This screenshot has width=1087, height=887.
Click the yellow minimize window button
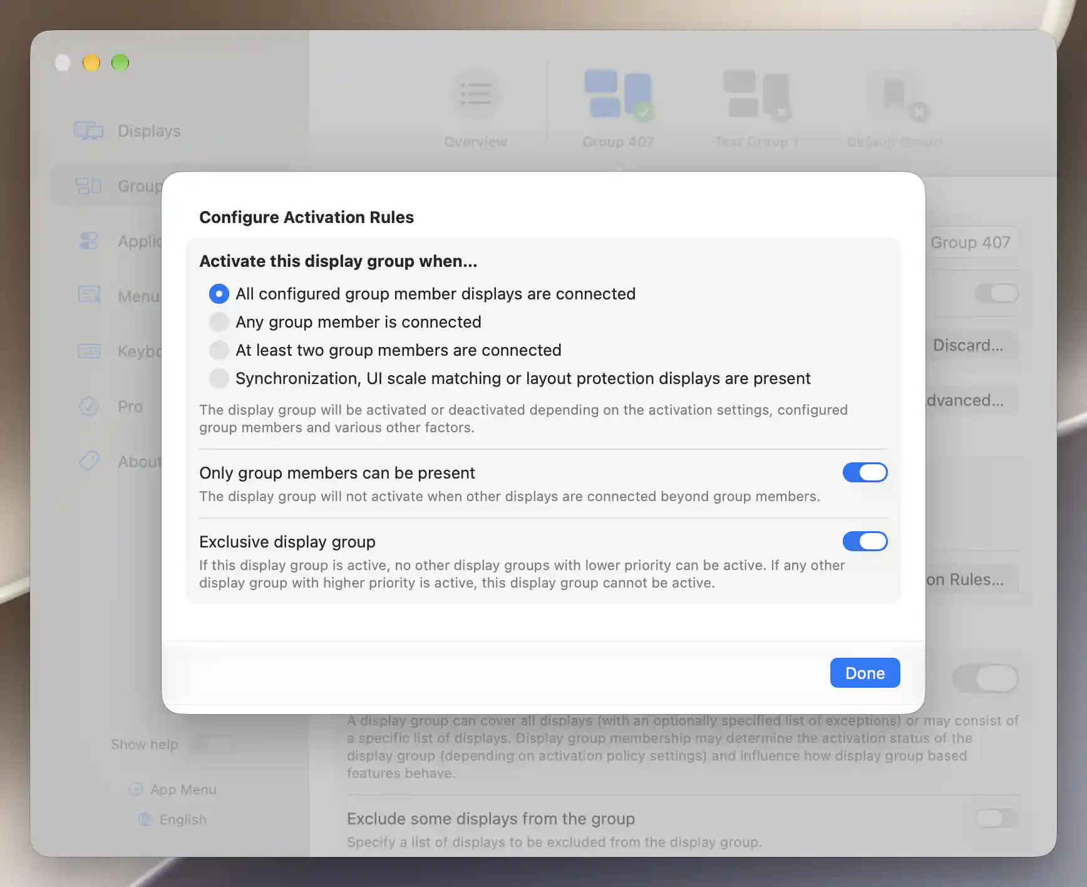pos(91,63)
